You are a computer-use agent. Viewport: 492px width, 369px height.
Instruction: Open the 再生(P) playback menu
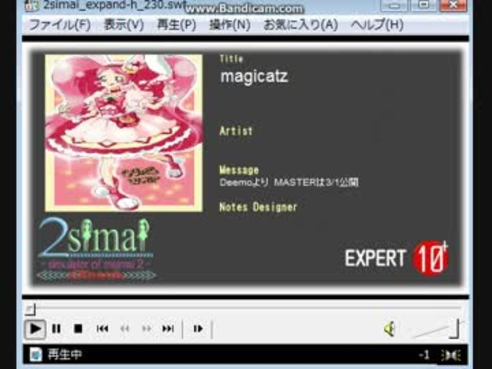(x=175, y=24)
